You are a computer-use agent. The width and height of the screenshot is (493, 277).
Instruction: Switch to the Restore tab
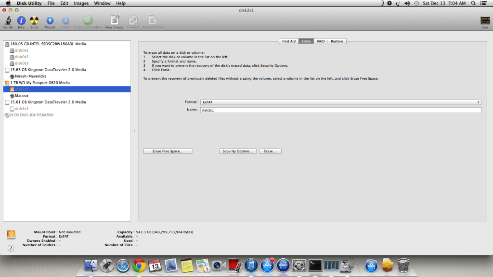point(337,41)
